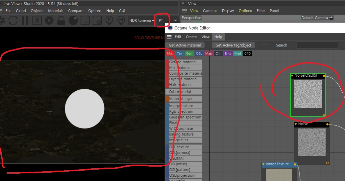The height and width of the screenshot is (181, 345).
Task: Add an OSL[noise] node from list
Action: tap(184, 164)
